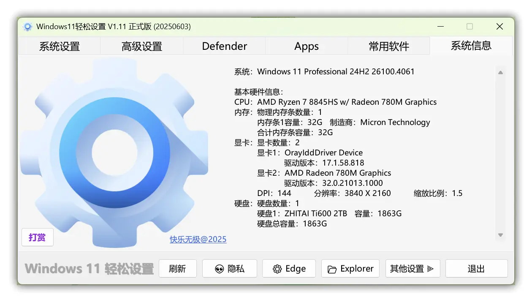
Task: Click the text "显卡数量：2"
Action: tap(278, 142)
